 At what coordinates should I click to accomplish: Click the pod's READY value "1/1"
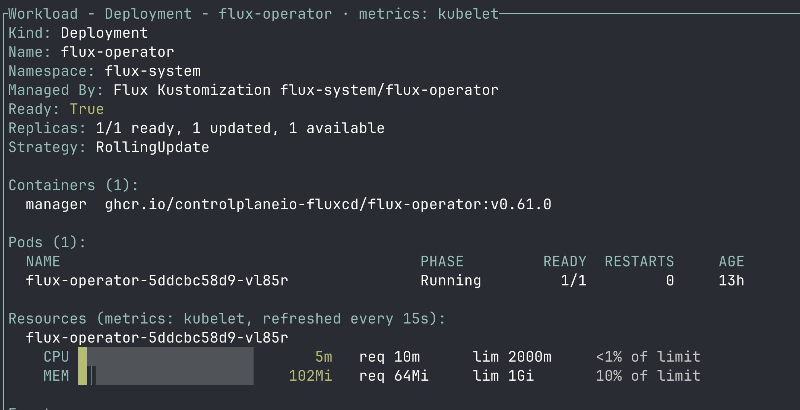click(x=573, y=280)
